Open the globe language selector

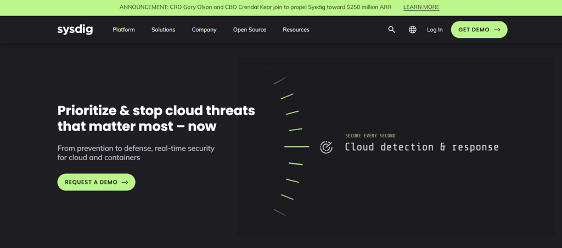pyautogui.click(x=413, y=30)
